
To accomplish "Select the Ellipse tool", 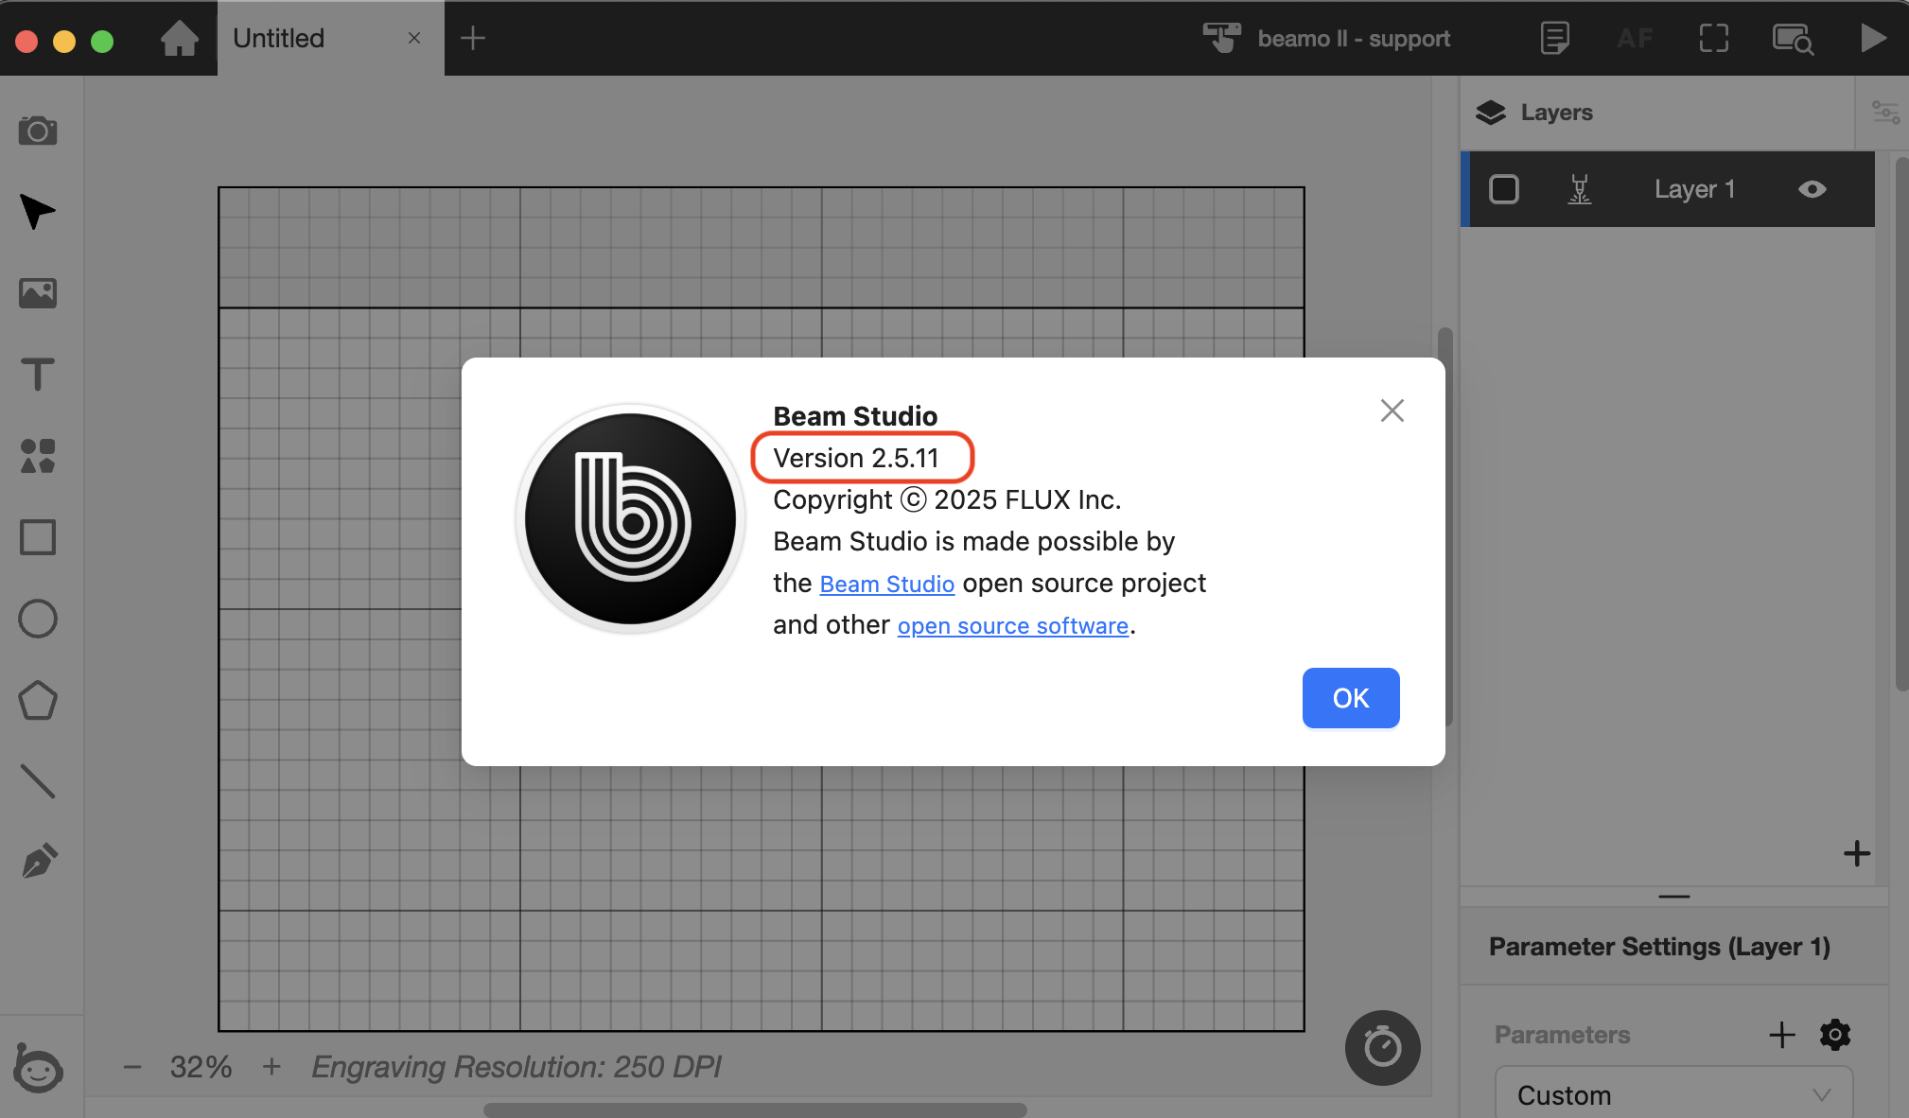I will coord(38,619).
